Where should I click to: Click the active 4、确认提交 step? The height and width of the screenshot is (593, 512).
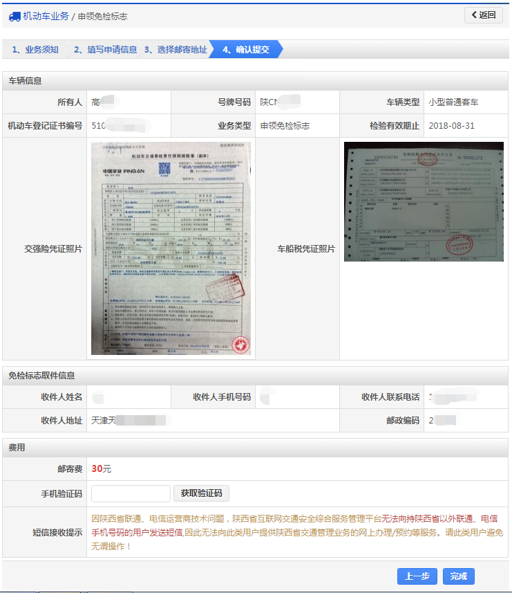[x=246, y=50]
